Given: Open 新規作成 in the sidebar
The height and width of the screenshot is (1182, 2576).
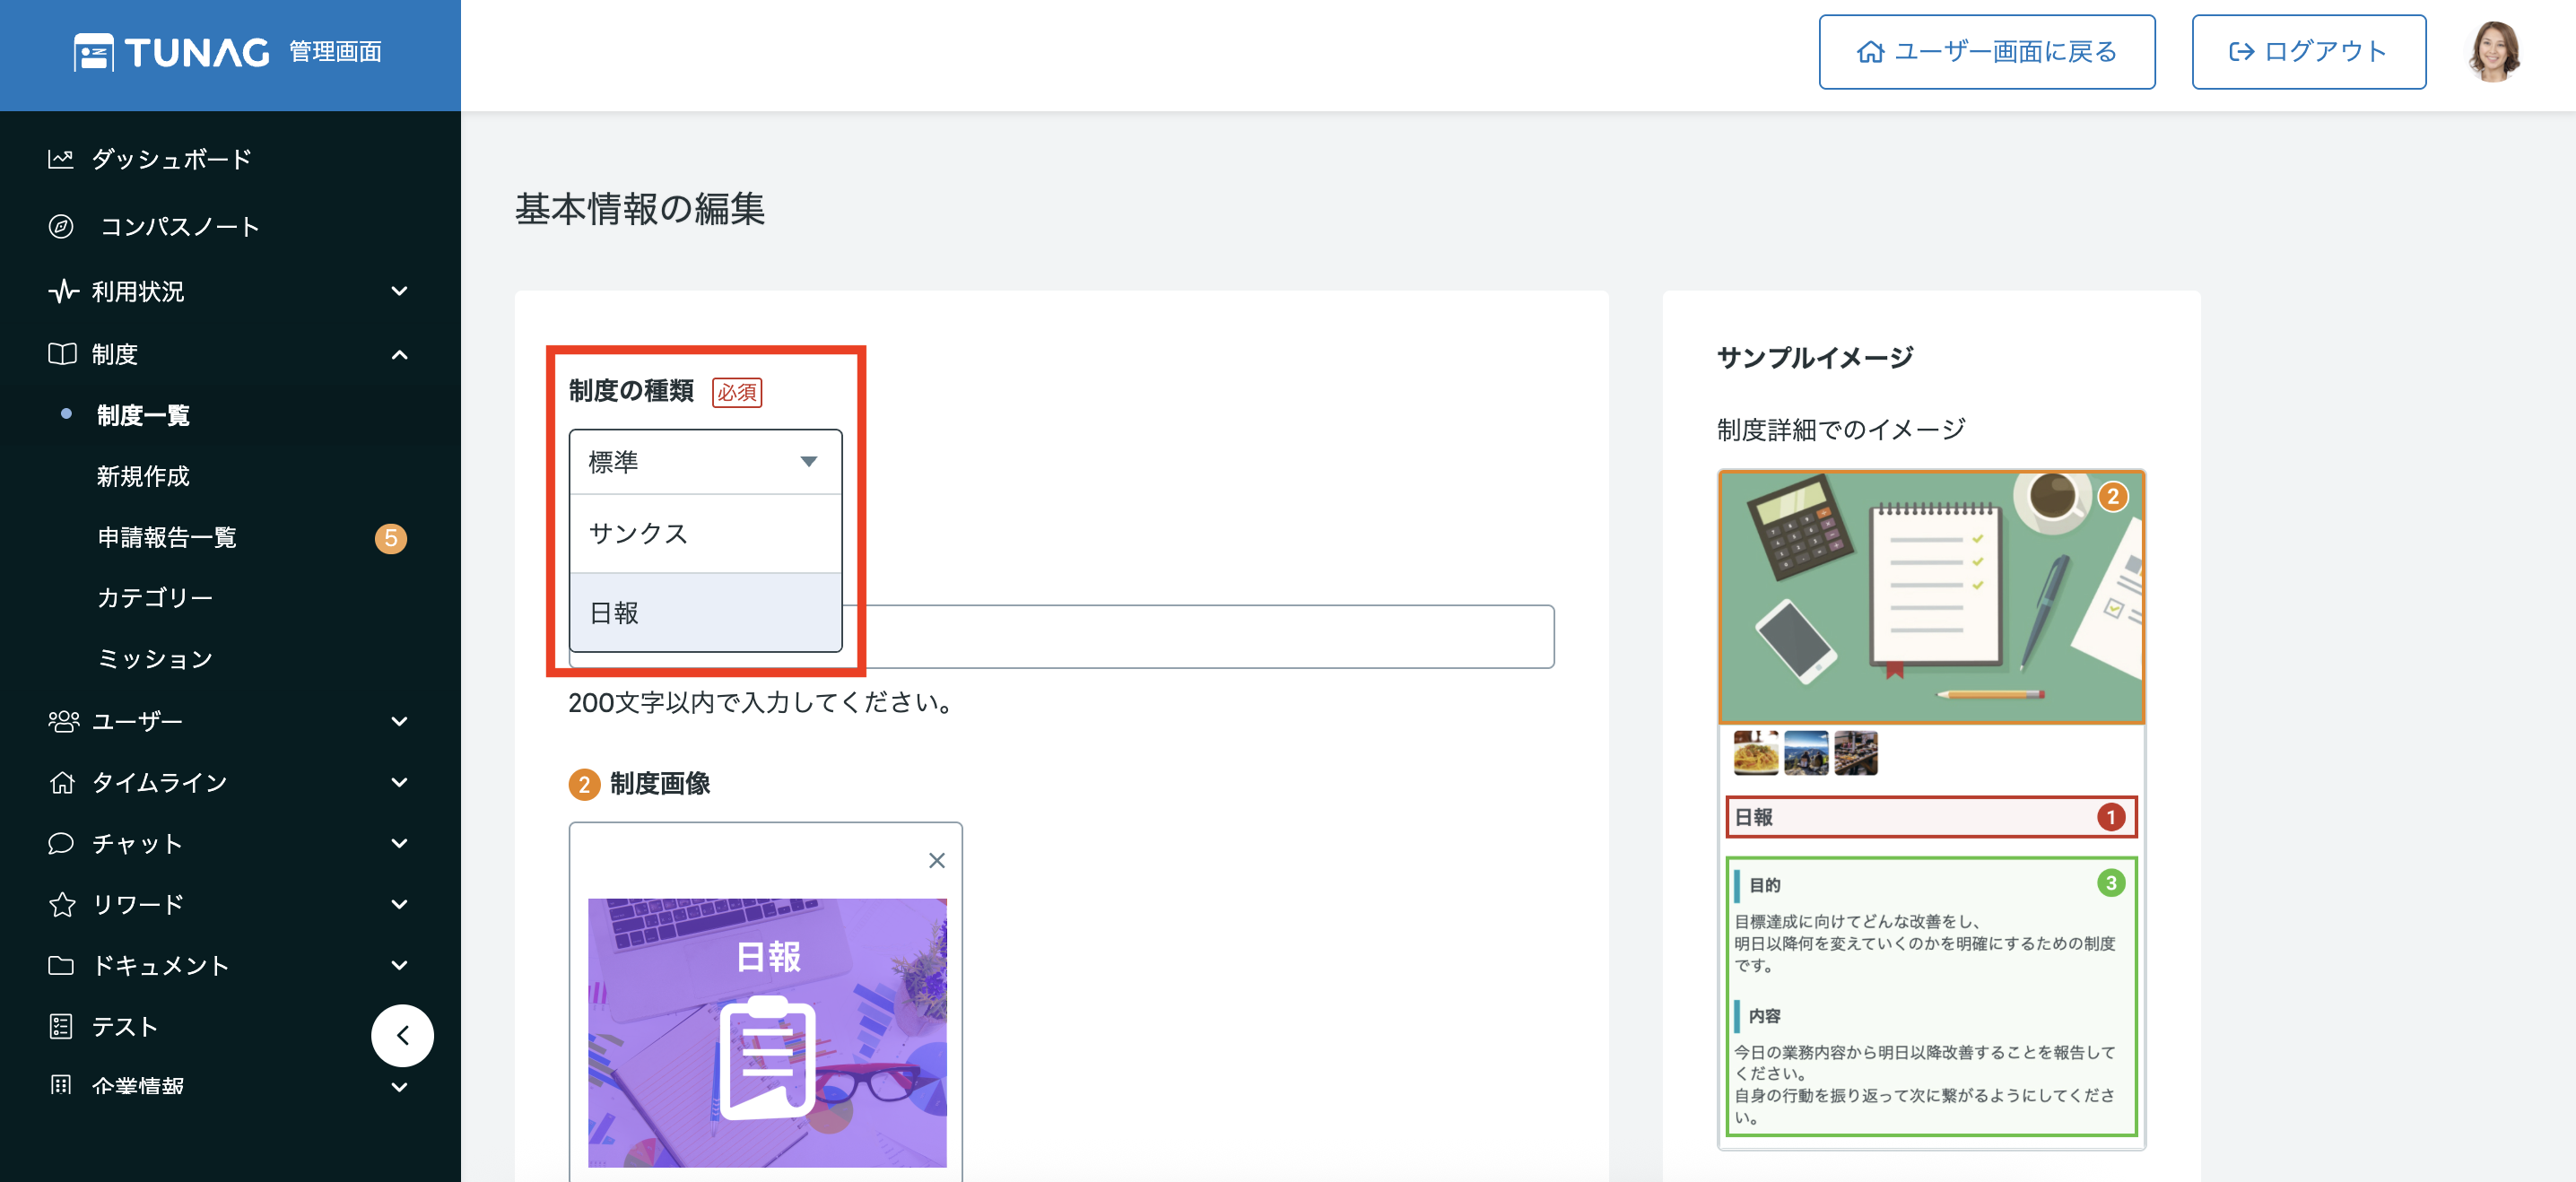Looking at the screenshot, I should (143, 476).
